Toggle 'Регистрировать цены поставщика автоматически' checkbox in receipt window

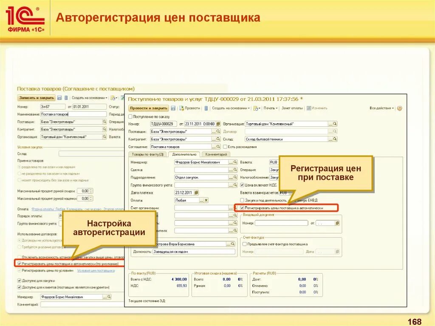point(242,208)
